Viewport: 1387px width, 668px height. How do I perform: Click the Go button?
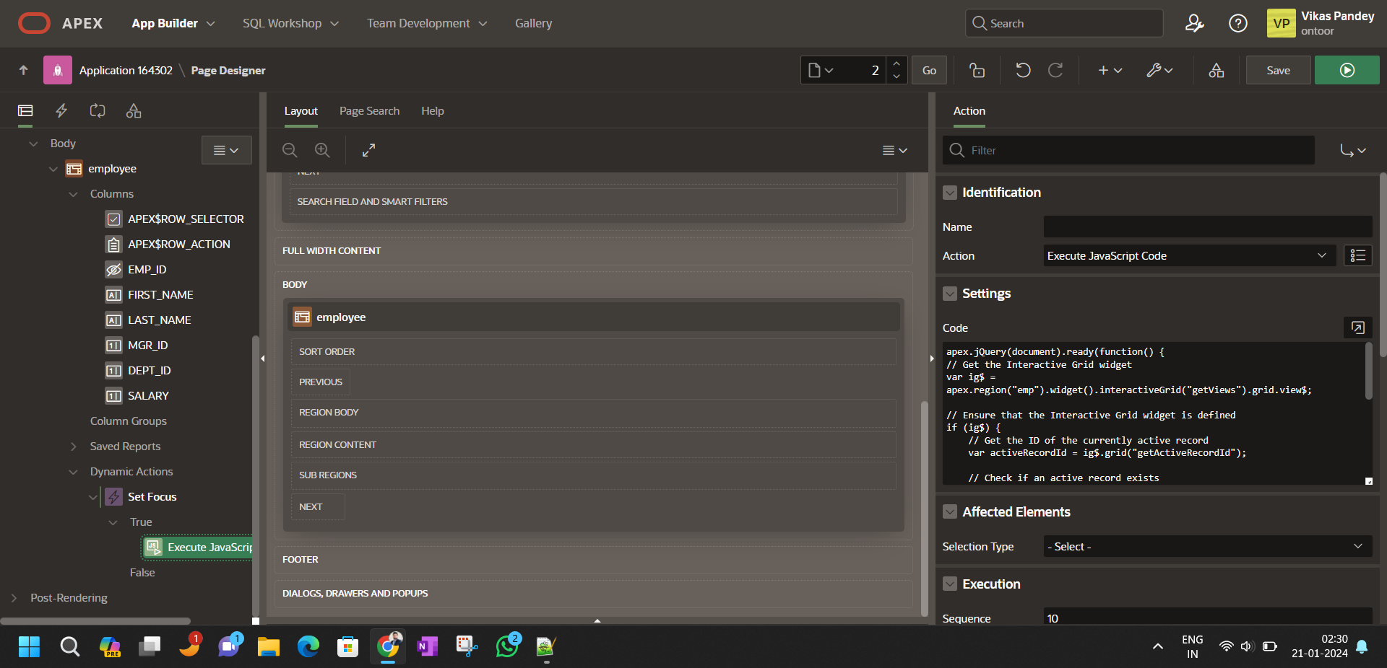pos(929,70)
